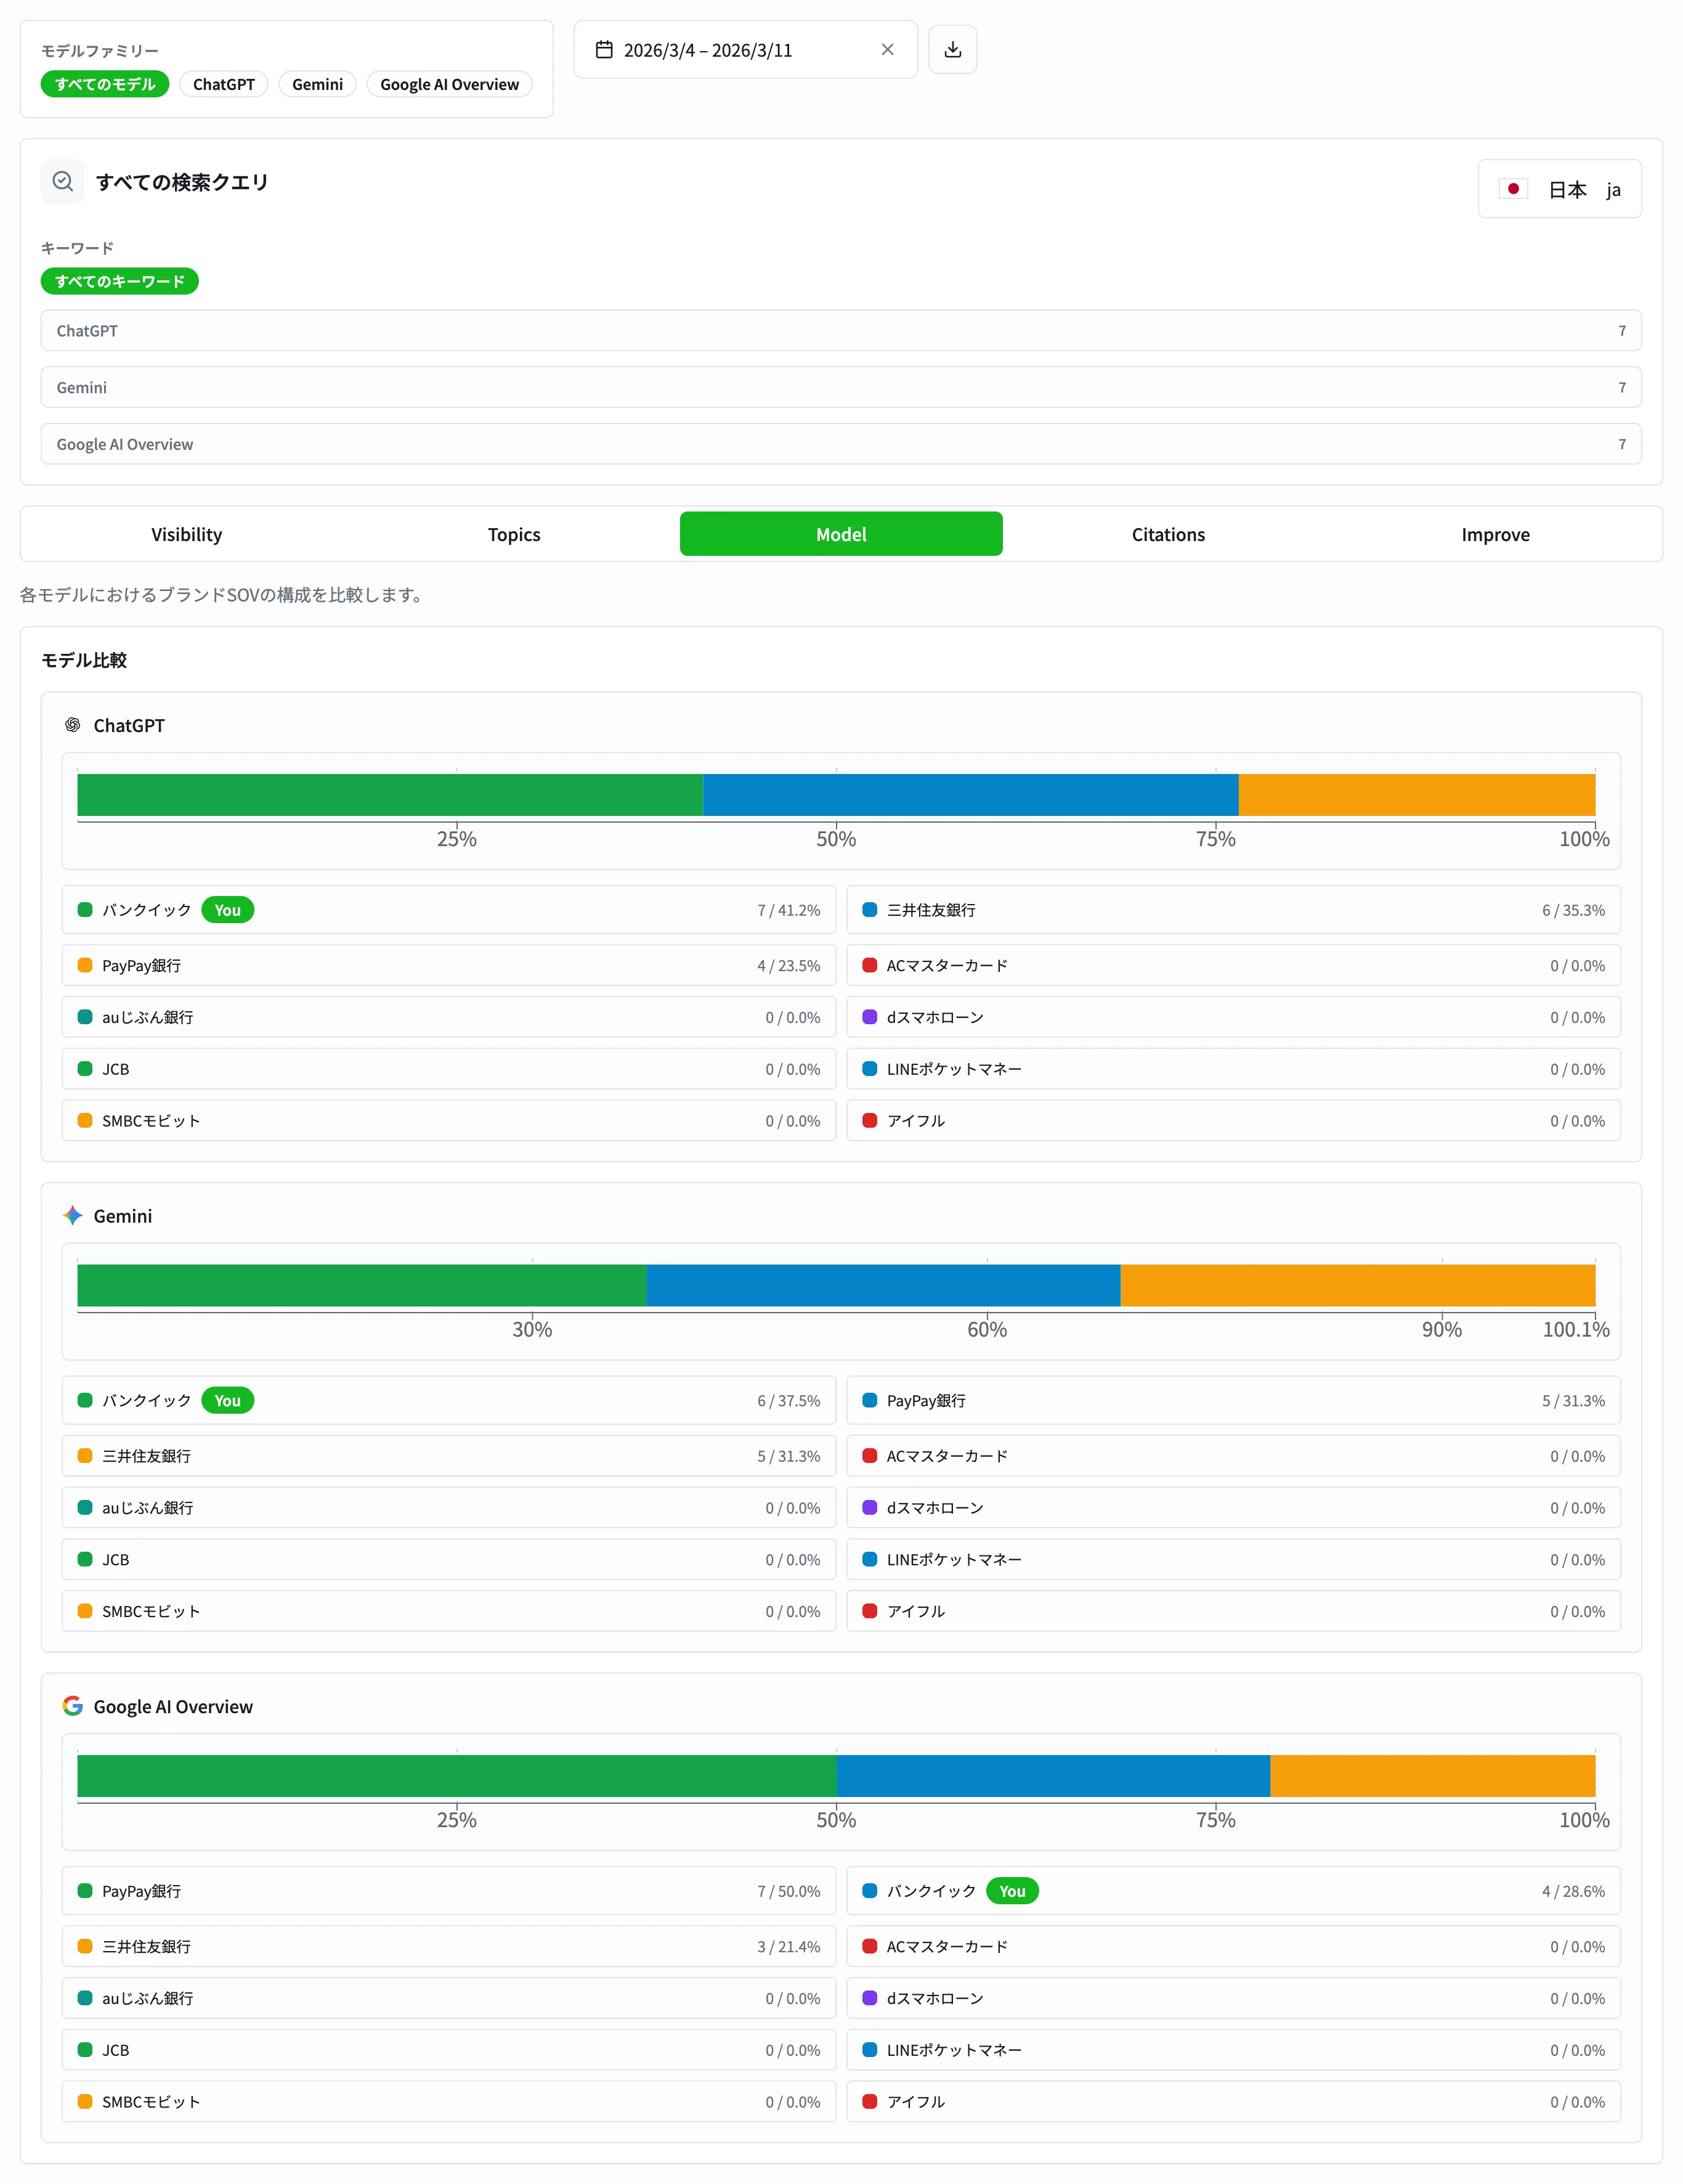
Task: Open the Visibility tab
Action: tap(187, 534)
